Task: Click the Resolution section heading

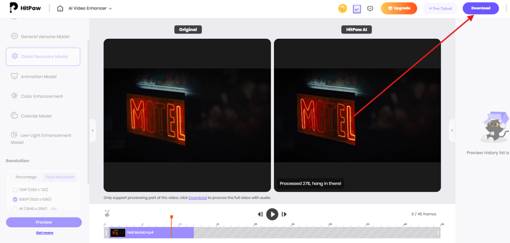Action: pyautogui.click(x=17, y=161)
